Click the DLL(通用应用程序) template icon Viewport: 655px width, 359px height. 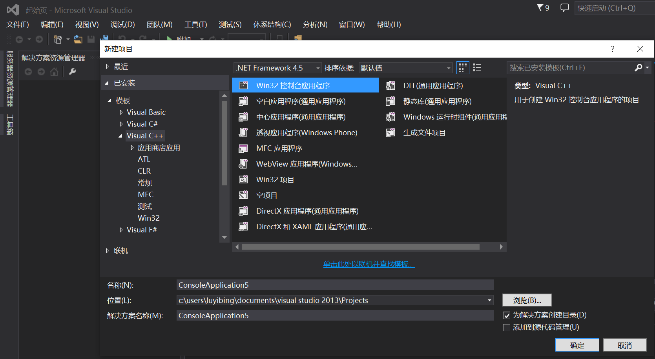[x=390, y=85]
